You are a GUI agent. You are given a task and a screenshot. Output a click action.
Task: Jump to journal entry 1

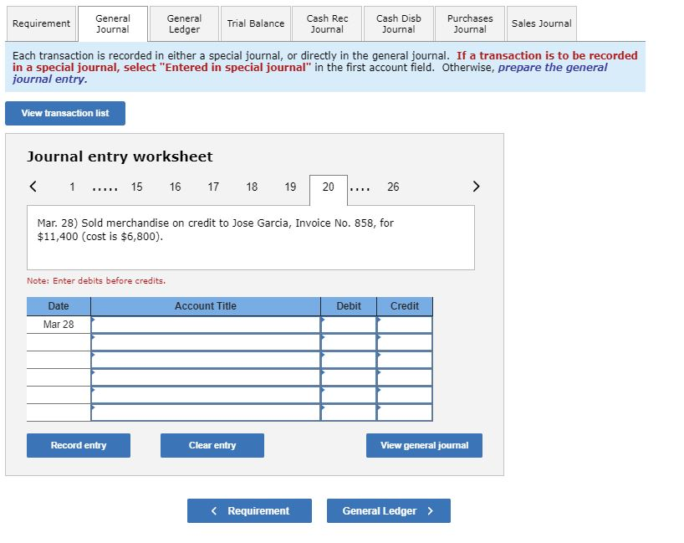pos(73,187)
